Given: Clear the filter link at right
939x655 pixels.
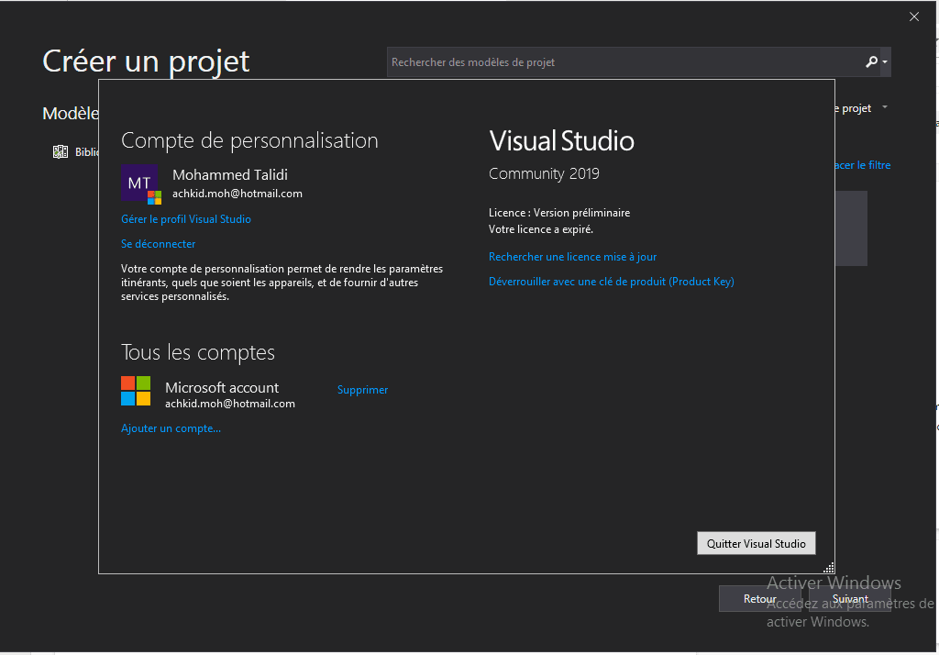Looking at the screenshot, I should (x=862, y=165).
